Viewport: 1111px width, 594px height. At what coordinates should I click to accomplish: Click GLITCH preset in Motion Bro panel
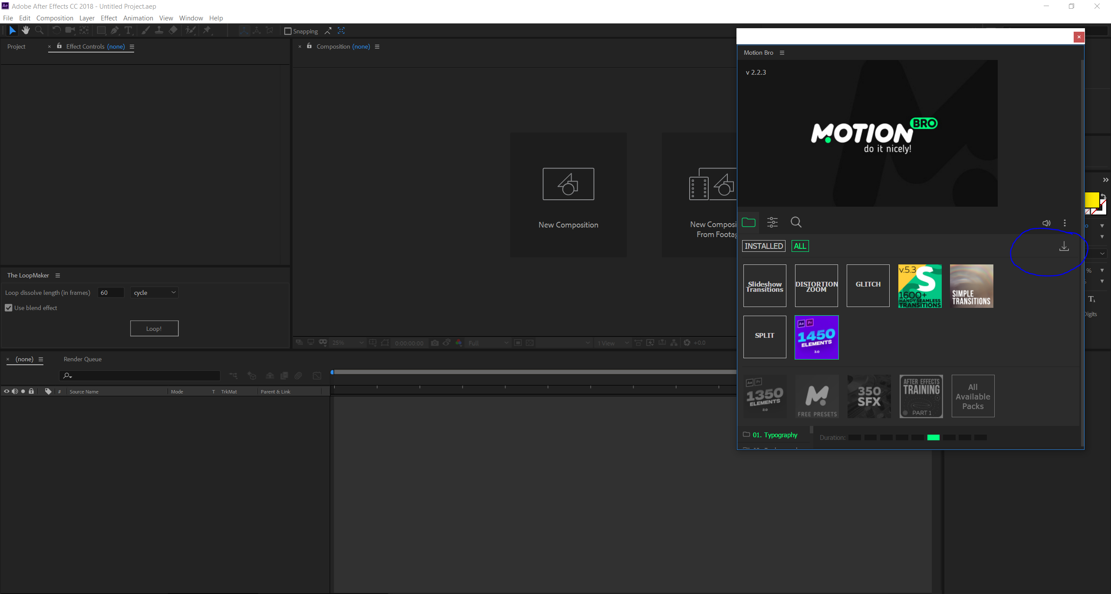[x=868, y=285]
